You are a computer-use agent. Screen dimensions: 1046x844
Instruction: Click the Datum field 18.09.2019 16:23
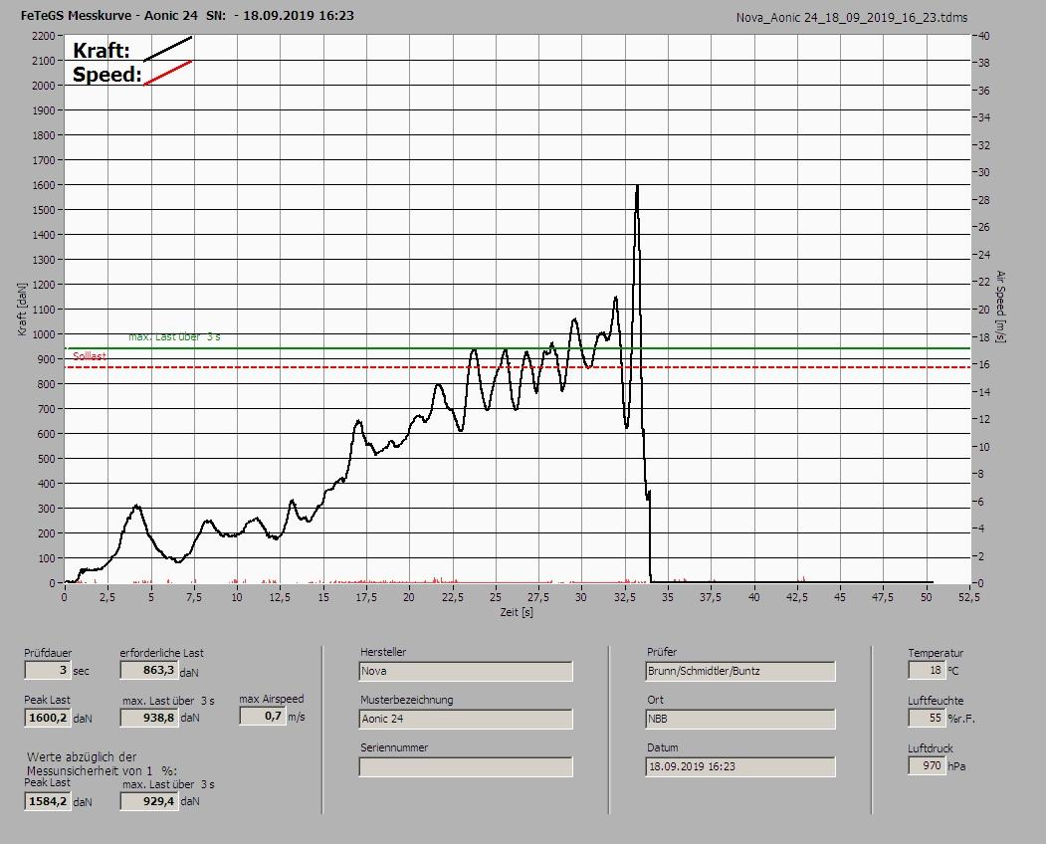740,767
